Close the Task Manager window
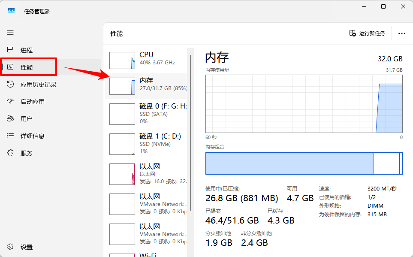The width and height of the screenshot is (413, 257). [x=403, y=6]
